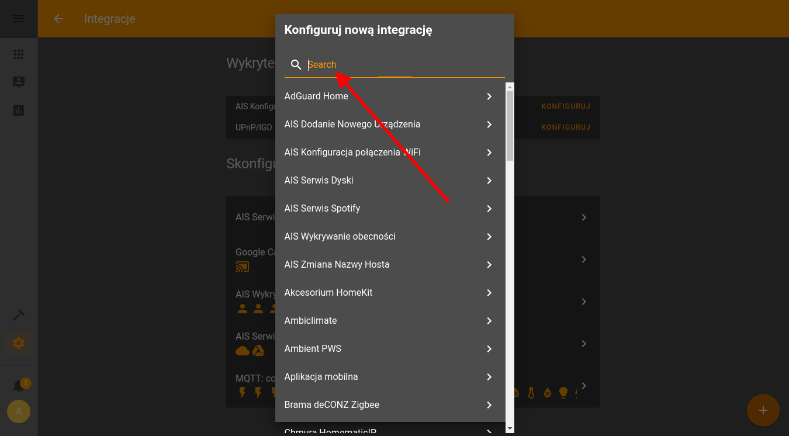Select AIS Dodanie Nowego Urządzenia

[x=390, y=124]
